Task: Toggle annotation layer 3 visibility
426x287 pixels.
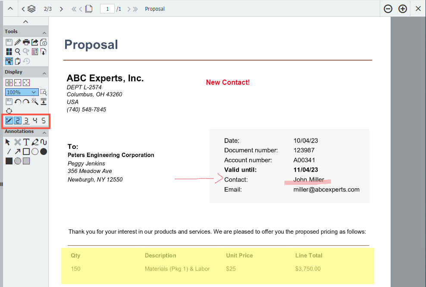Action: coord(25,121)
